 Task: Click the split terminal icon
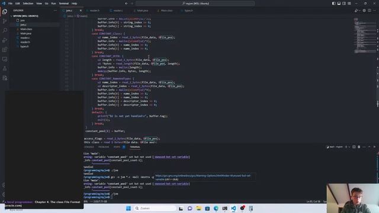point(354,147)
